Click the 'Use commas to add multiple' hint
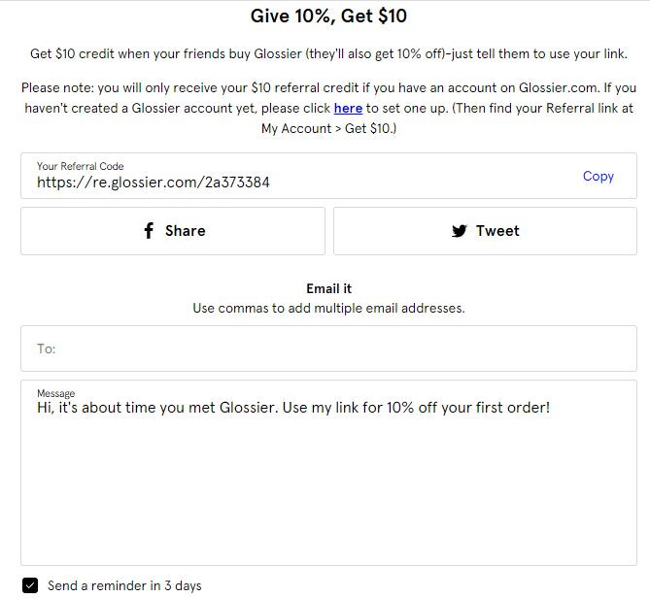 coord(328,308)
